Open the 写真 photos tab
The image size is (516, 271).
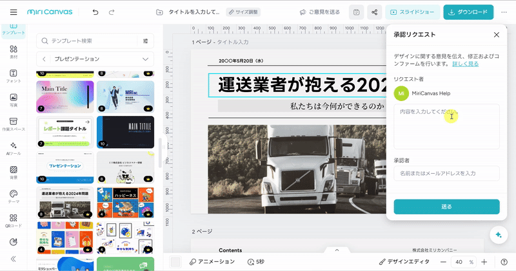click(14, 100)
